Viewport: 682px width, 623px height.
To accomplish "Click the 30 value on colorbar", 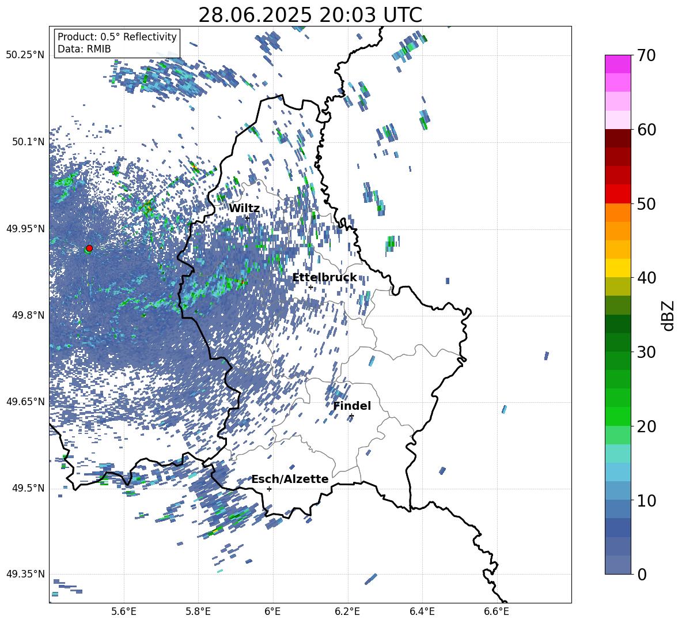I will pyautogui.click(x=647, y=352).
